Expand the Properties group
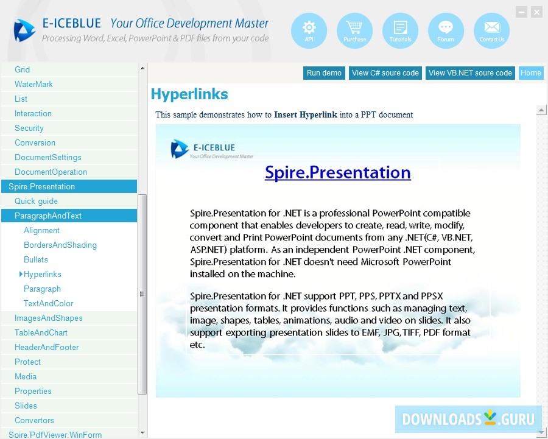Image resolution: width=548 pixels, height=439 pixels. (x=69, y=392)
